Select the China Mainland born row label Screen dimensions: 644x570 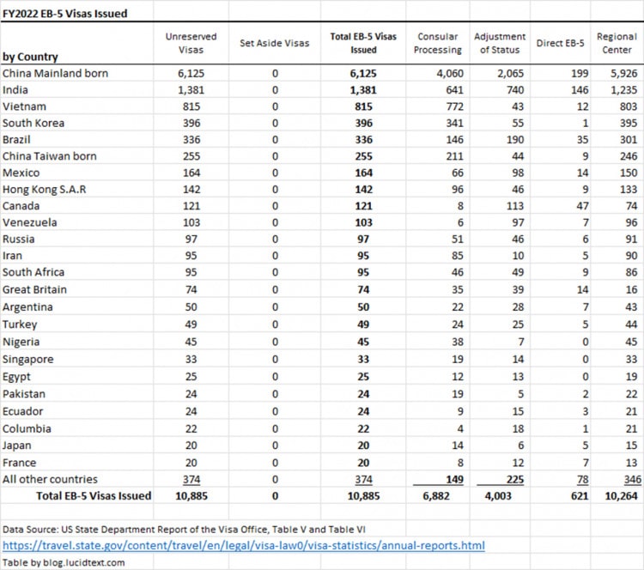[56, 74]
